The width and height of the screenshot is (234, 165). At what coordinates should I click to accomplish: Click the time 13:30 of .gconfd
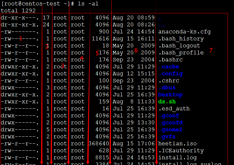146,123
